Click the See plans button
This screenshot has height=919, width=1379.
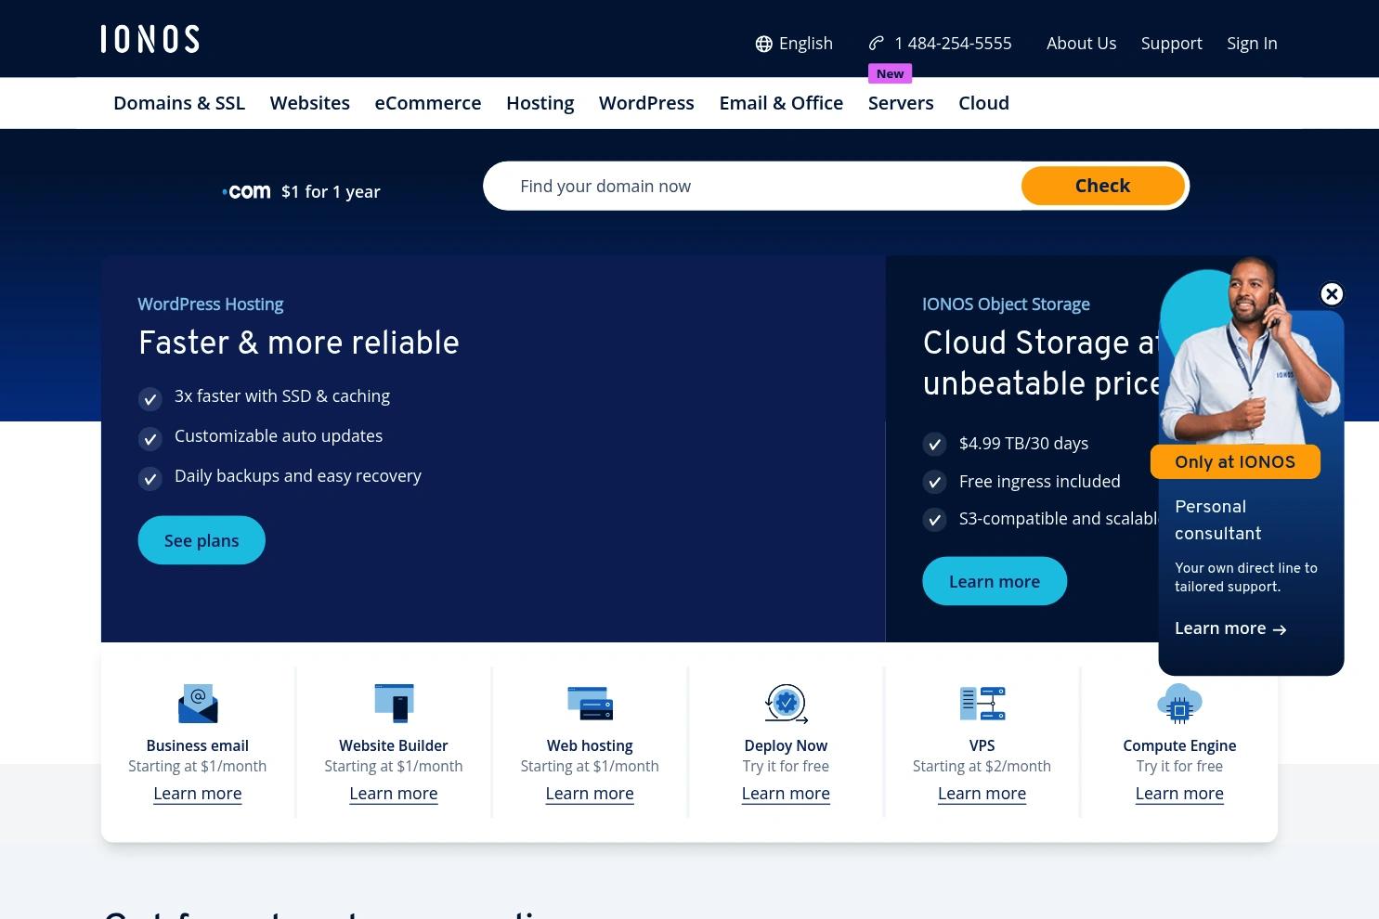coord(202,540)
